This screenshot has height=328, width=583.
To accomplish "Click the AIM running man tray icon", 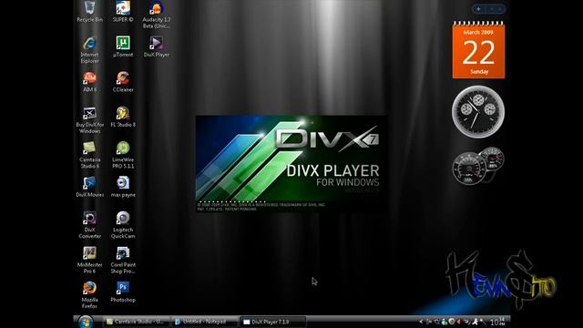I will pyautogui.click(x=475, y=322).
